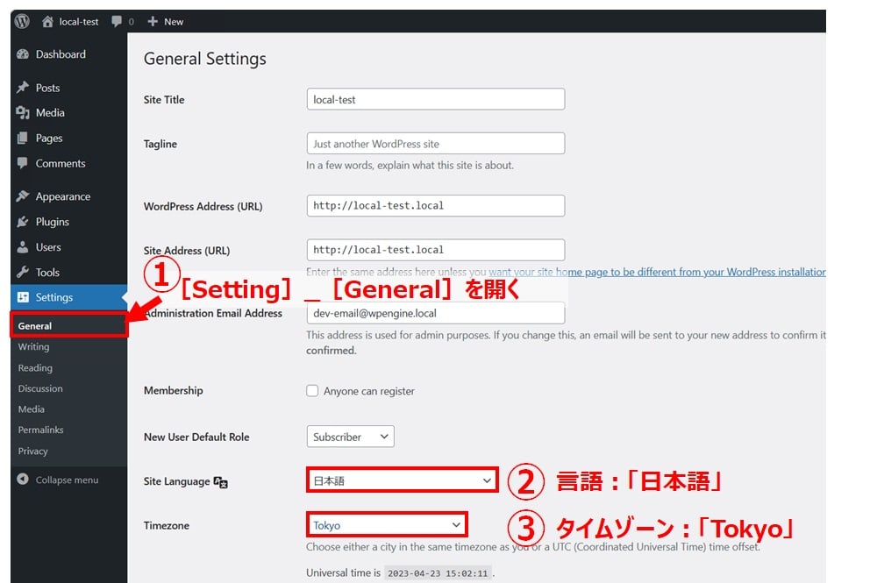This screenshot has height=583, width=877.
Task: Click the local-test site name link
Action: 79,22
